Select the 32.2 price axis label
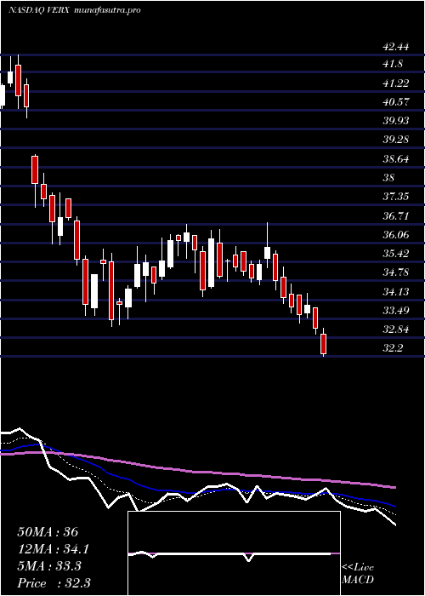 click(393, 347)
